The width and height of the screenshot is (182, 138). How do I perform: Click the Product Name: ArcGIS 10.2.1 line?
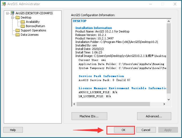pyautogui.click(x=102, y=31)
